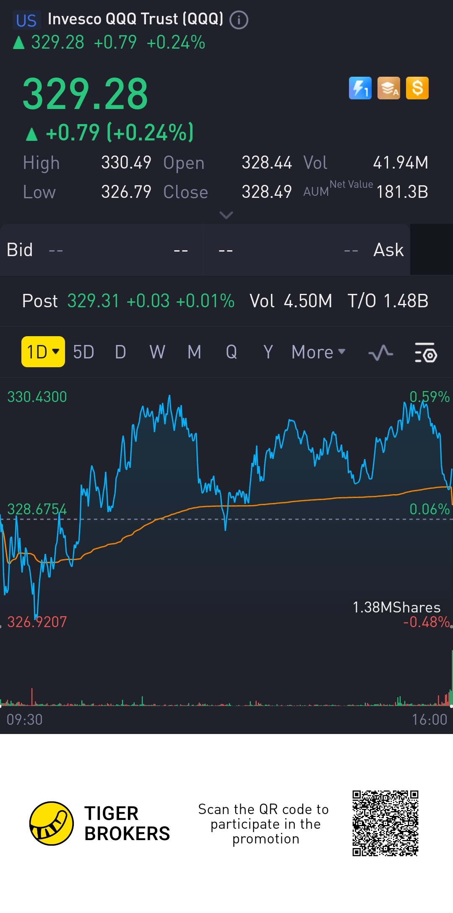Tap the blue lightning quick-trade icon
The height and width of the screenshot is (913, 453).
pos(360,88)
